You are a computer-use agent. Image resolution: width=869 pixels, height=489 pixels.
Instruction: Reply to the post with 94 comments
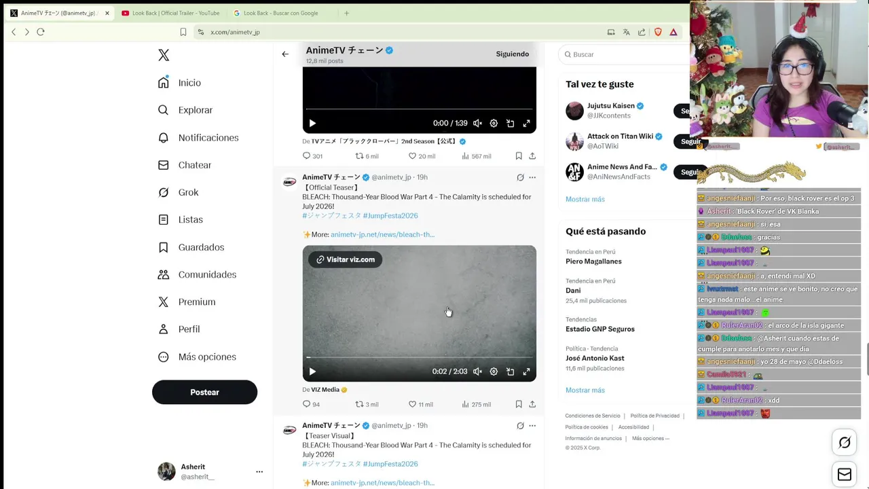click(x=311, y=404)
